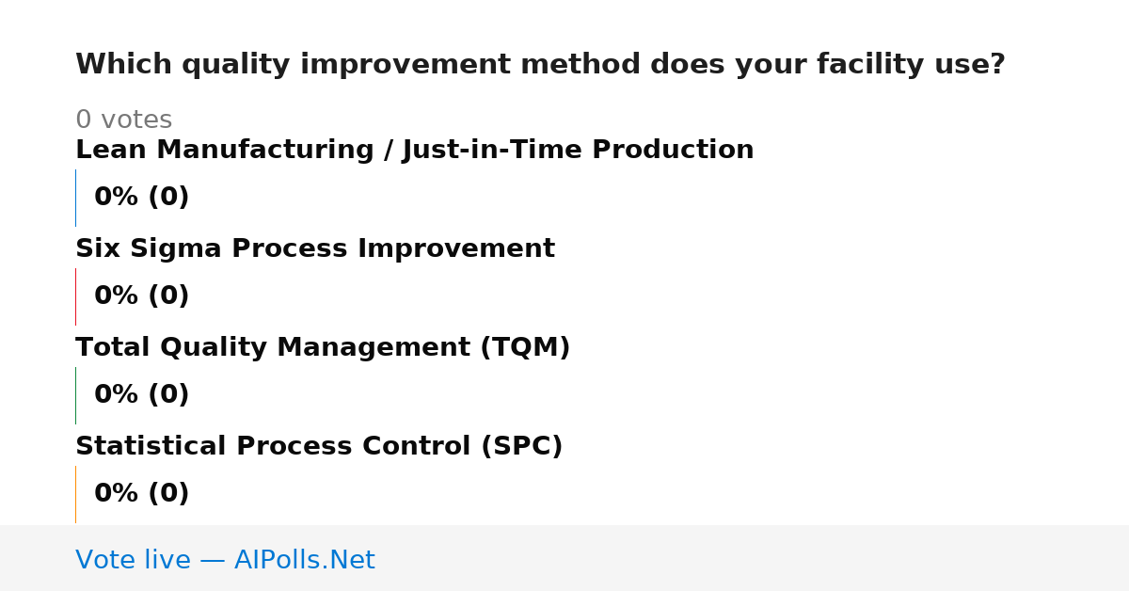Click the (TQM) abbreviation text
Screen dimensions: 1129x591
click(x=525, y=348)
